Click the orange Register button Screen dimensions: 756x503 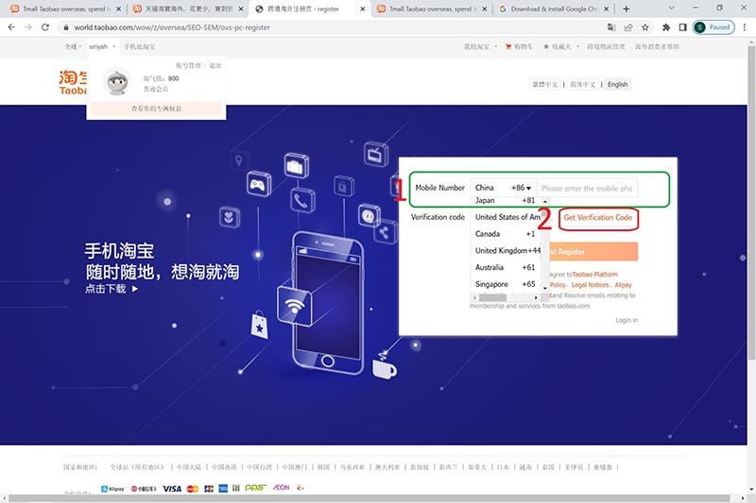pyautogui.click(x=592, y=251)
